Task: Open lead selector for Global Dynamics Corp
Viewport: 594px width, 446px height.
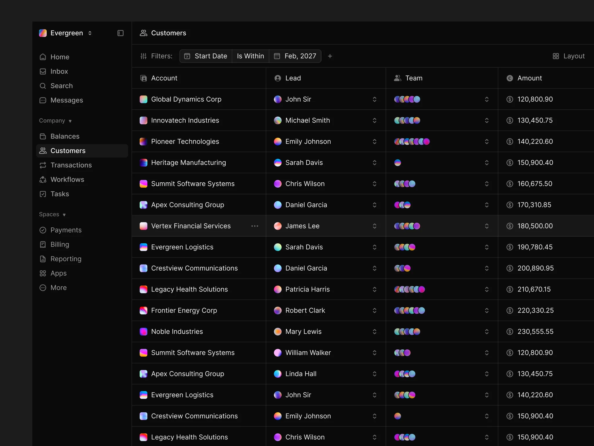Action: pos(374,99)
